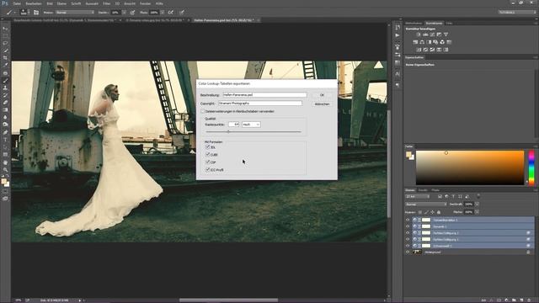Uncheck the CUBE format checkbox

(x=208, y=155)
